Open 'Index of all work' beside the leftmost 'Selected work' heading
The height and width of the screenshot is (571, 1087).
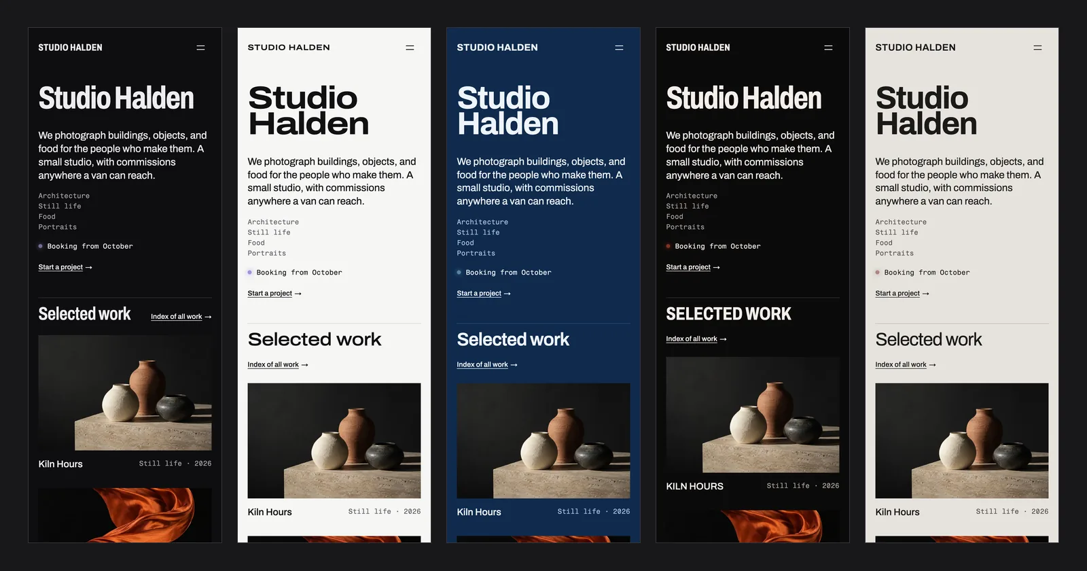(x=181, y=317)
